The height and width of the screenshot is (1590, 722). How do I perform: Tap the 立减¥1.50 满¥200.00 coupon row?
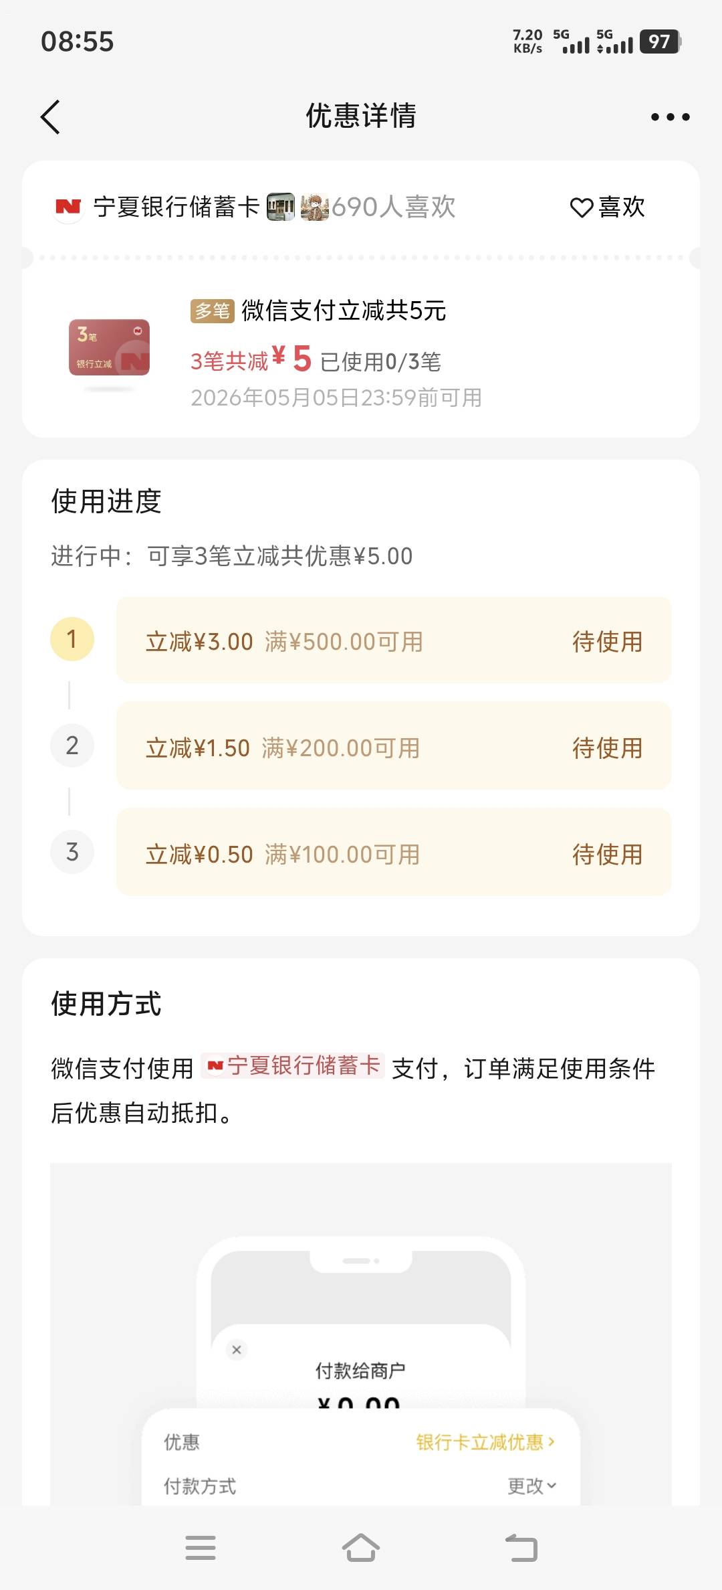pos(394,747)
